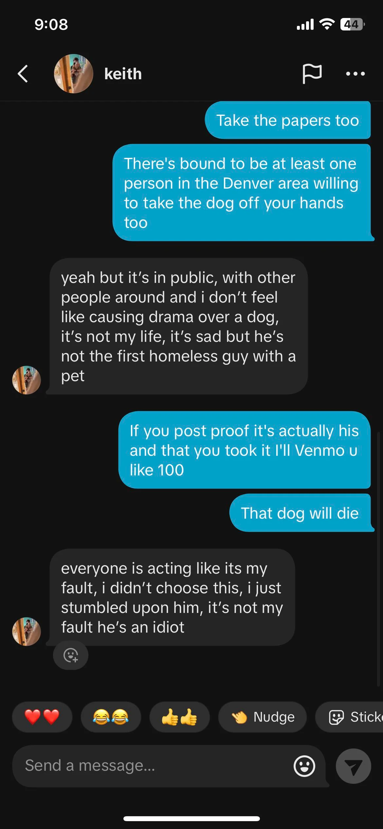Open the three-dot more options menu
The image size is (383, 829).
356,74
